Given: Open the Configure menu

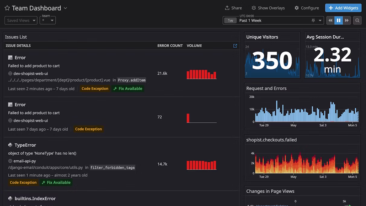Looking at the screenshot, I should [306, 8].
